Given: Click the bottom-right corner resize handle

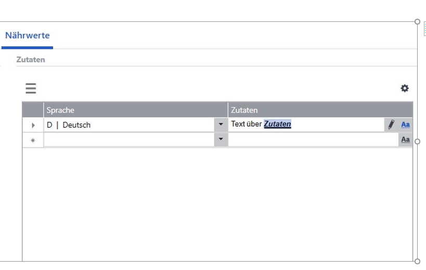Looking at the screenshot, I should tap(417, 261).
